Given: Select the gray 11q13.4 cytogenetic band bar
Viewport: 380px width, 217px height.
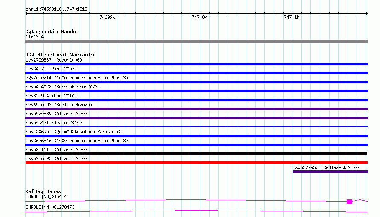Looking at the screenshot, I should coord(196,41).
